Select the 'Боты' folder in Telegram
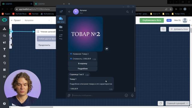 (61, 28)
